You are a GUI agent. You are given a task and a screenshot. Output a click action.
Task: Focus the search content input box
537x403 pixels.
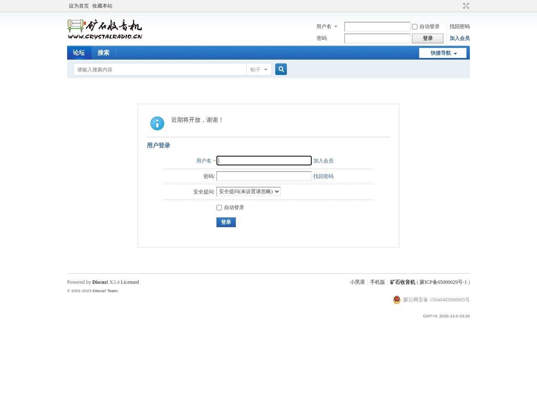[159, 70]
